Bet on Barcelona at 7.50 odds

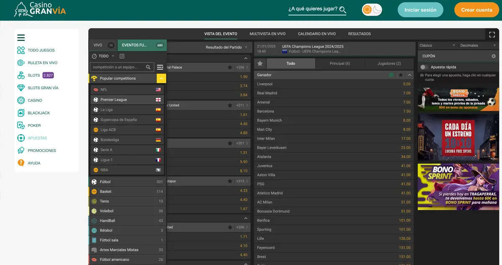(x=334, y=112)
